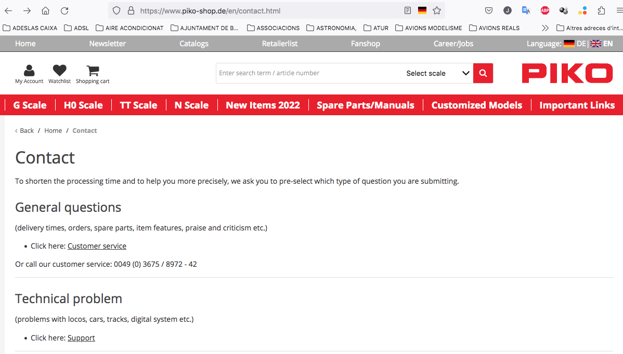
Task: Open the AVIONS REALS bookmark folder
Action: coord(494,28)
